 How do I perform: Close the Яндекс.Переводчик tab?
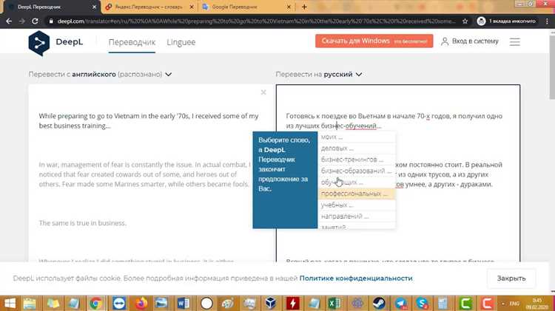(192, 7)
